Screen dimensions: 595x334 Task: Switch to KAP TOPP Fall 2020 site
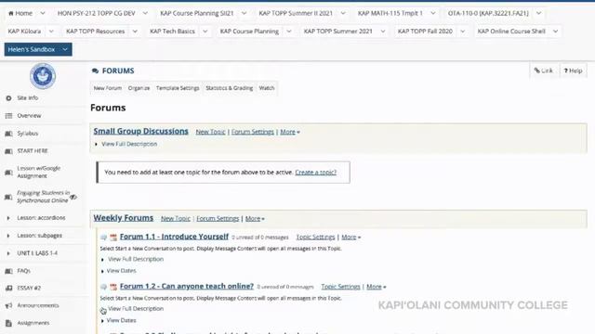tap(425, 32)
